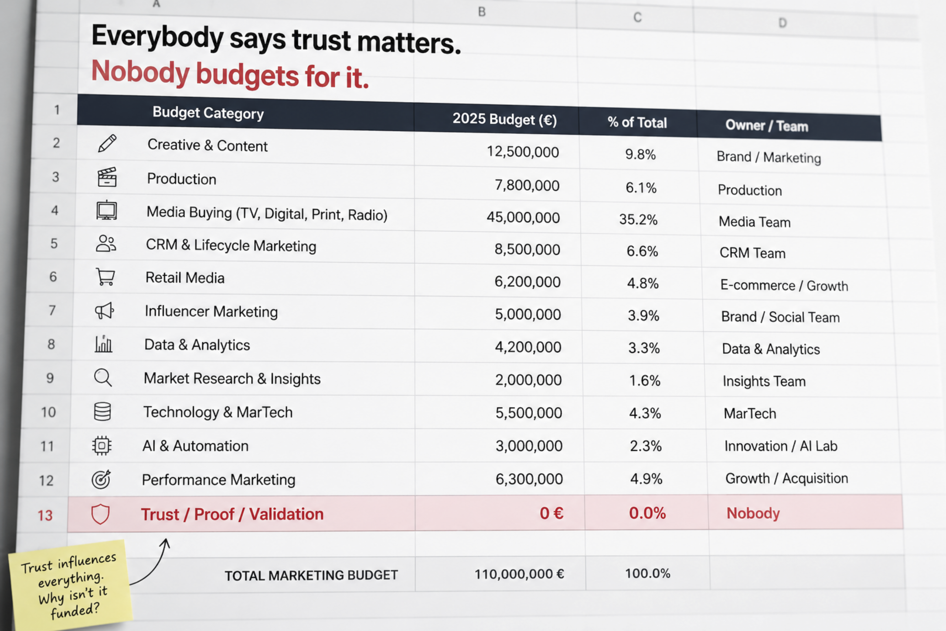Select the TOTAL MARKETING BUDGET label cell
This screenshot has width=946, height=631.
(311, 576)
